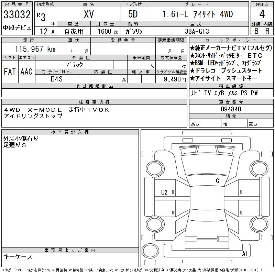Click the 事務局よりご案内 header
The width and height of the screenshot is (275, 275).
pyautogui.click(x=70, y=250)
